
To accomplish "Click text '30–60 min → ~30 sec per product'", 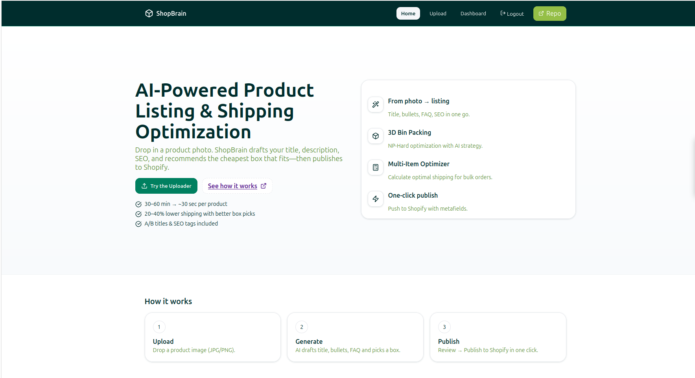I will tap(186, 204).
